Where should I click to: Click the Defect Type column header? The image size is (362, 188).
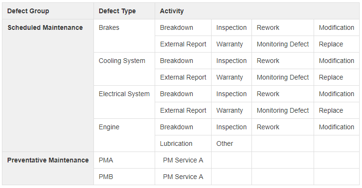[124, 11]
